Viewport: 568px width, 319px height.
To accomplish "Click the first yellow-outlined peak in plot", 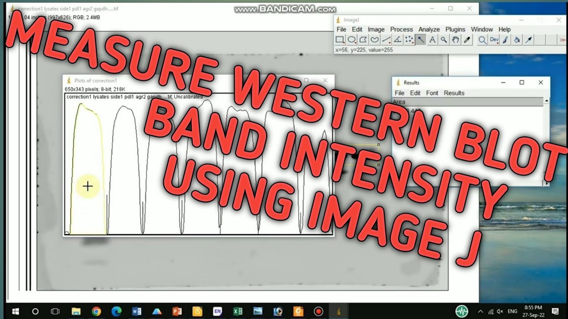I will (x=88, y=168).
